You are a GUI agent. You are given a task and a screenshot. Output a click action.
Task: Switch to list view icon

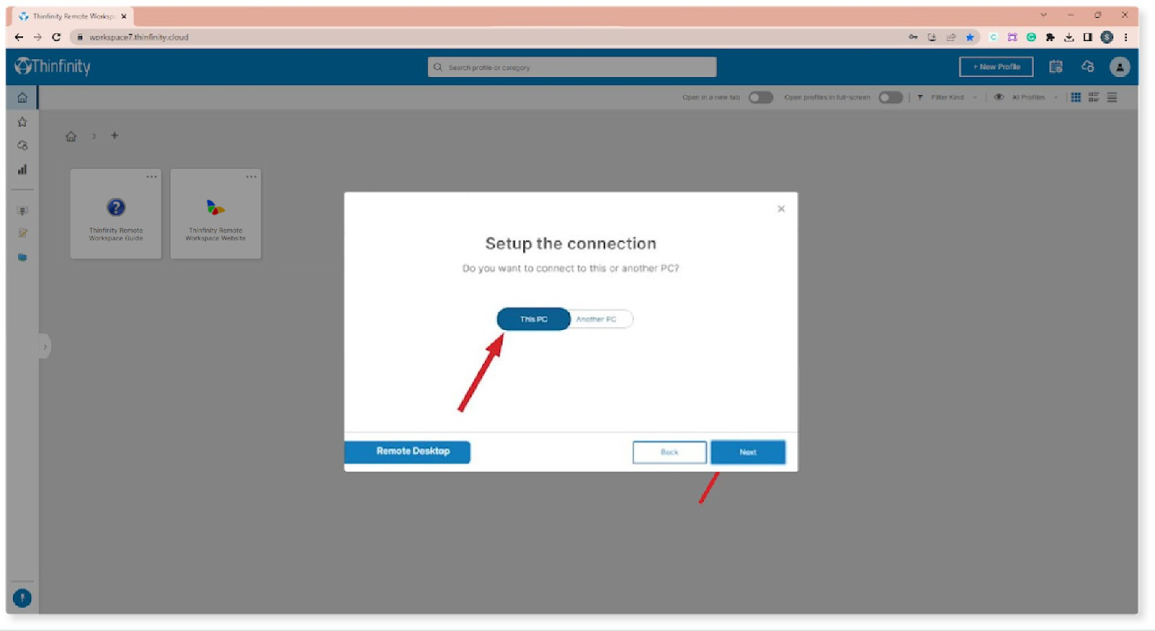coord(1112,97)
